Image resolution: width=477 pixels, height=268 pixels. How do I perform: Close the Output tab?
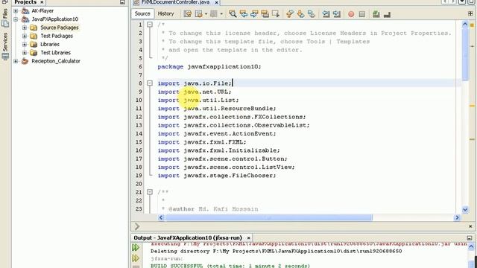tap(248, 238)
